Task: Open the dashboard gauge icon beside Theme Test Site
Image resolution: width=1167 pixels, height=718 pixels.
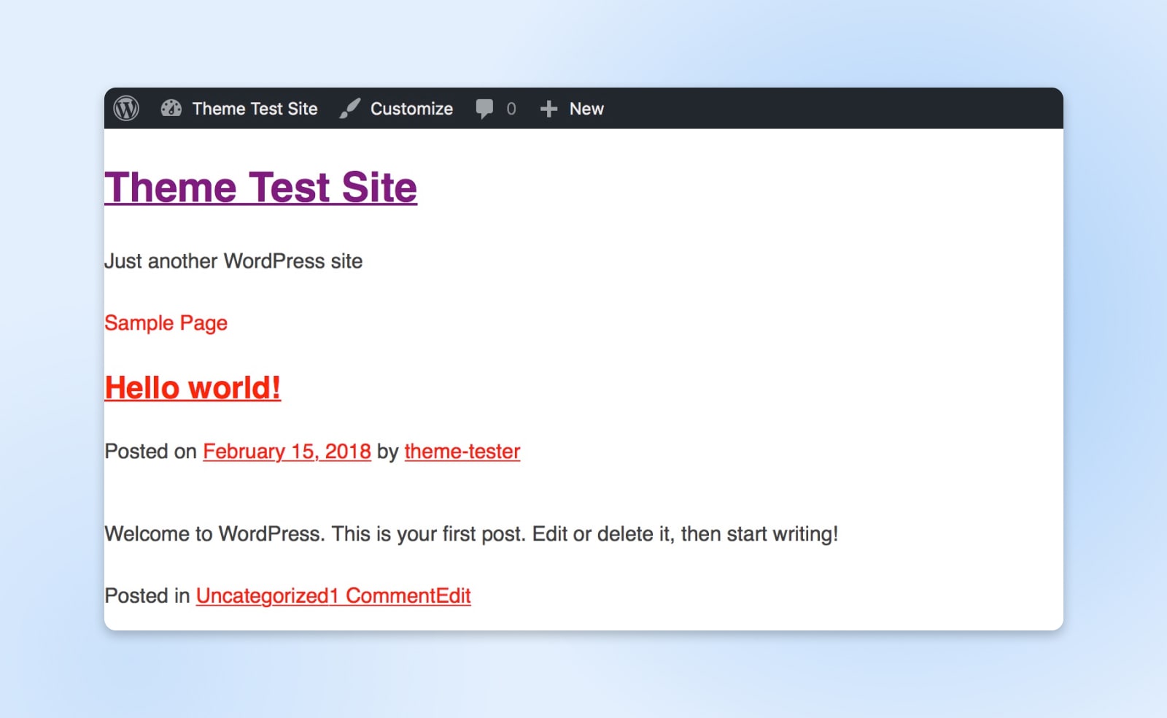Action: point(171,109)
